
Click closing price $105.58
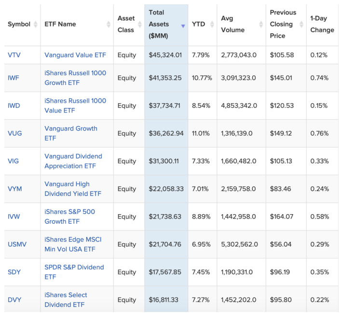click(x=282, y=55)
